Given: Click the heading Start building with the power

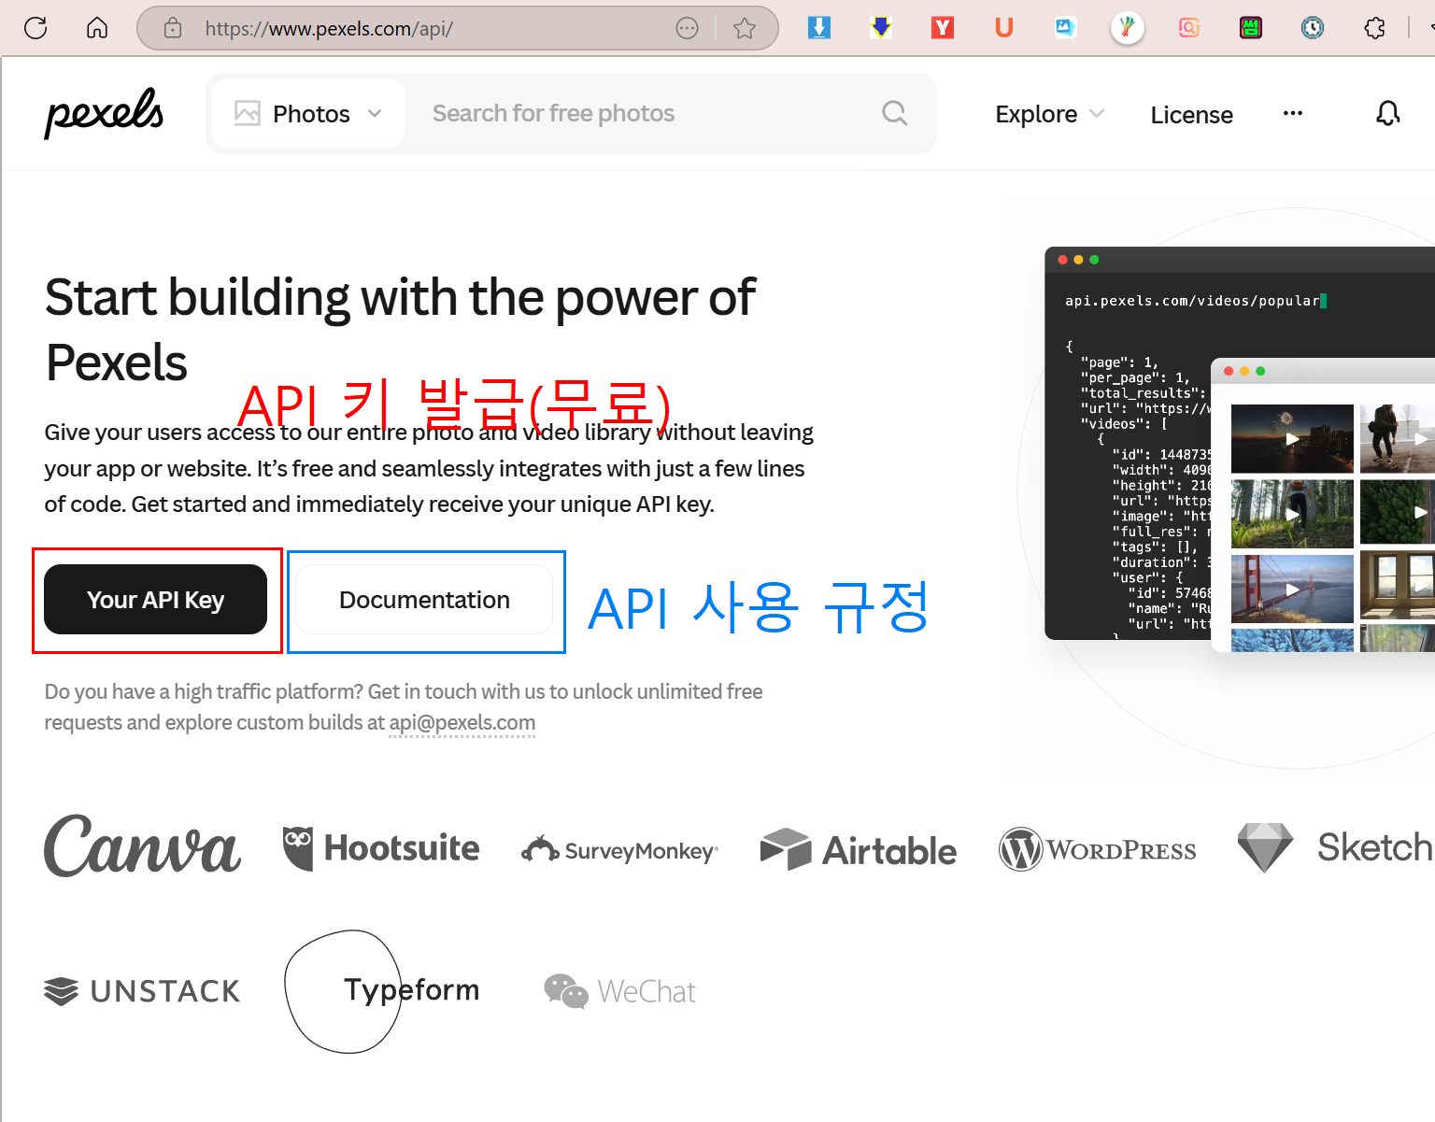Looking at the screenshot, I should pos(400,330).
